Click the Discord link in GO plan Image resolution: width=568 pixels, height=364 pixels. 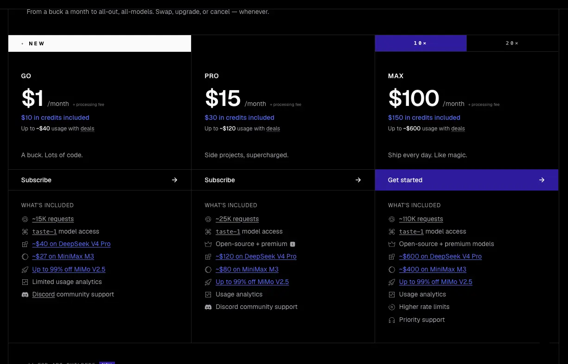click(44, 294)
